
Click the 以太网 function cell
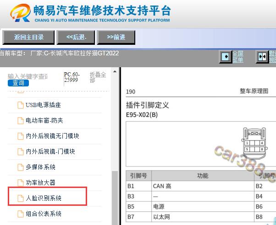[203, 217]
